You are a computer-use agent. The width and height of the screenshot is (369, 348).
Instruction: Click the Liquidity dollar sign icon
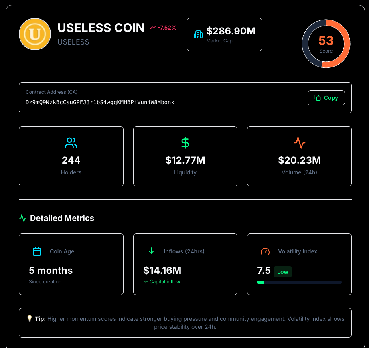(x=185, y=143)
